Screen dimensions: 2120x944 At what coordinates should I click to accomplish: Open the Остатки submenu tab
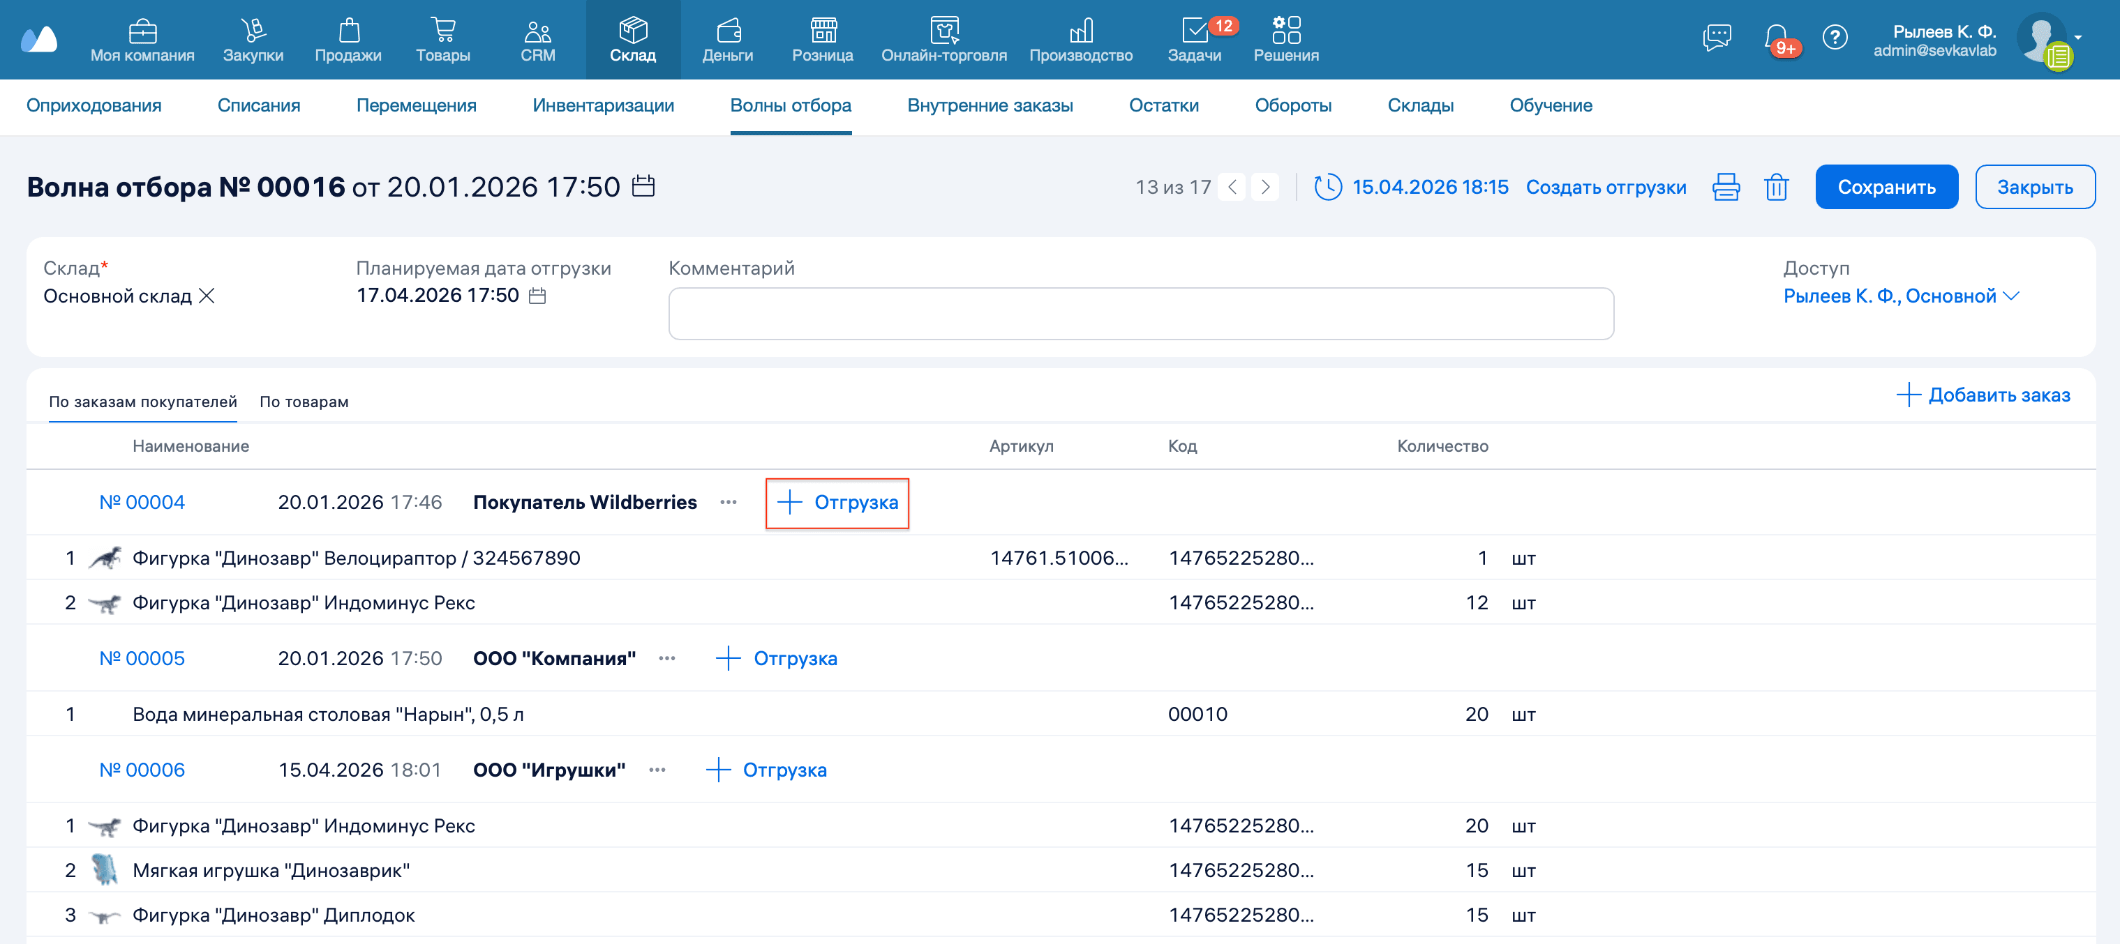point(1163,105)
